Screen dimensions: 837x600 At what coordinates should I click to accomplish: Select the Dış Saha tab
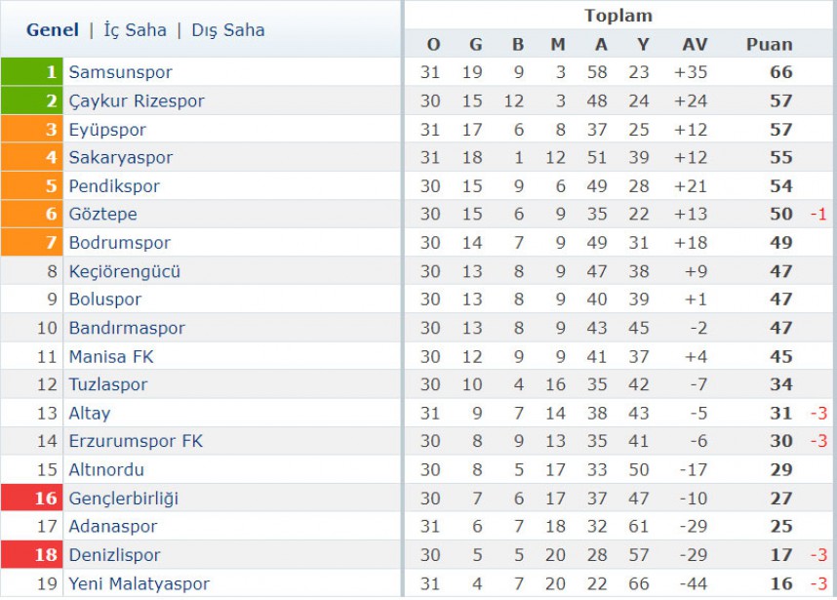pyautogui.click(x=228, y=30)
